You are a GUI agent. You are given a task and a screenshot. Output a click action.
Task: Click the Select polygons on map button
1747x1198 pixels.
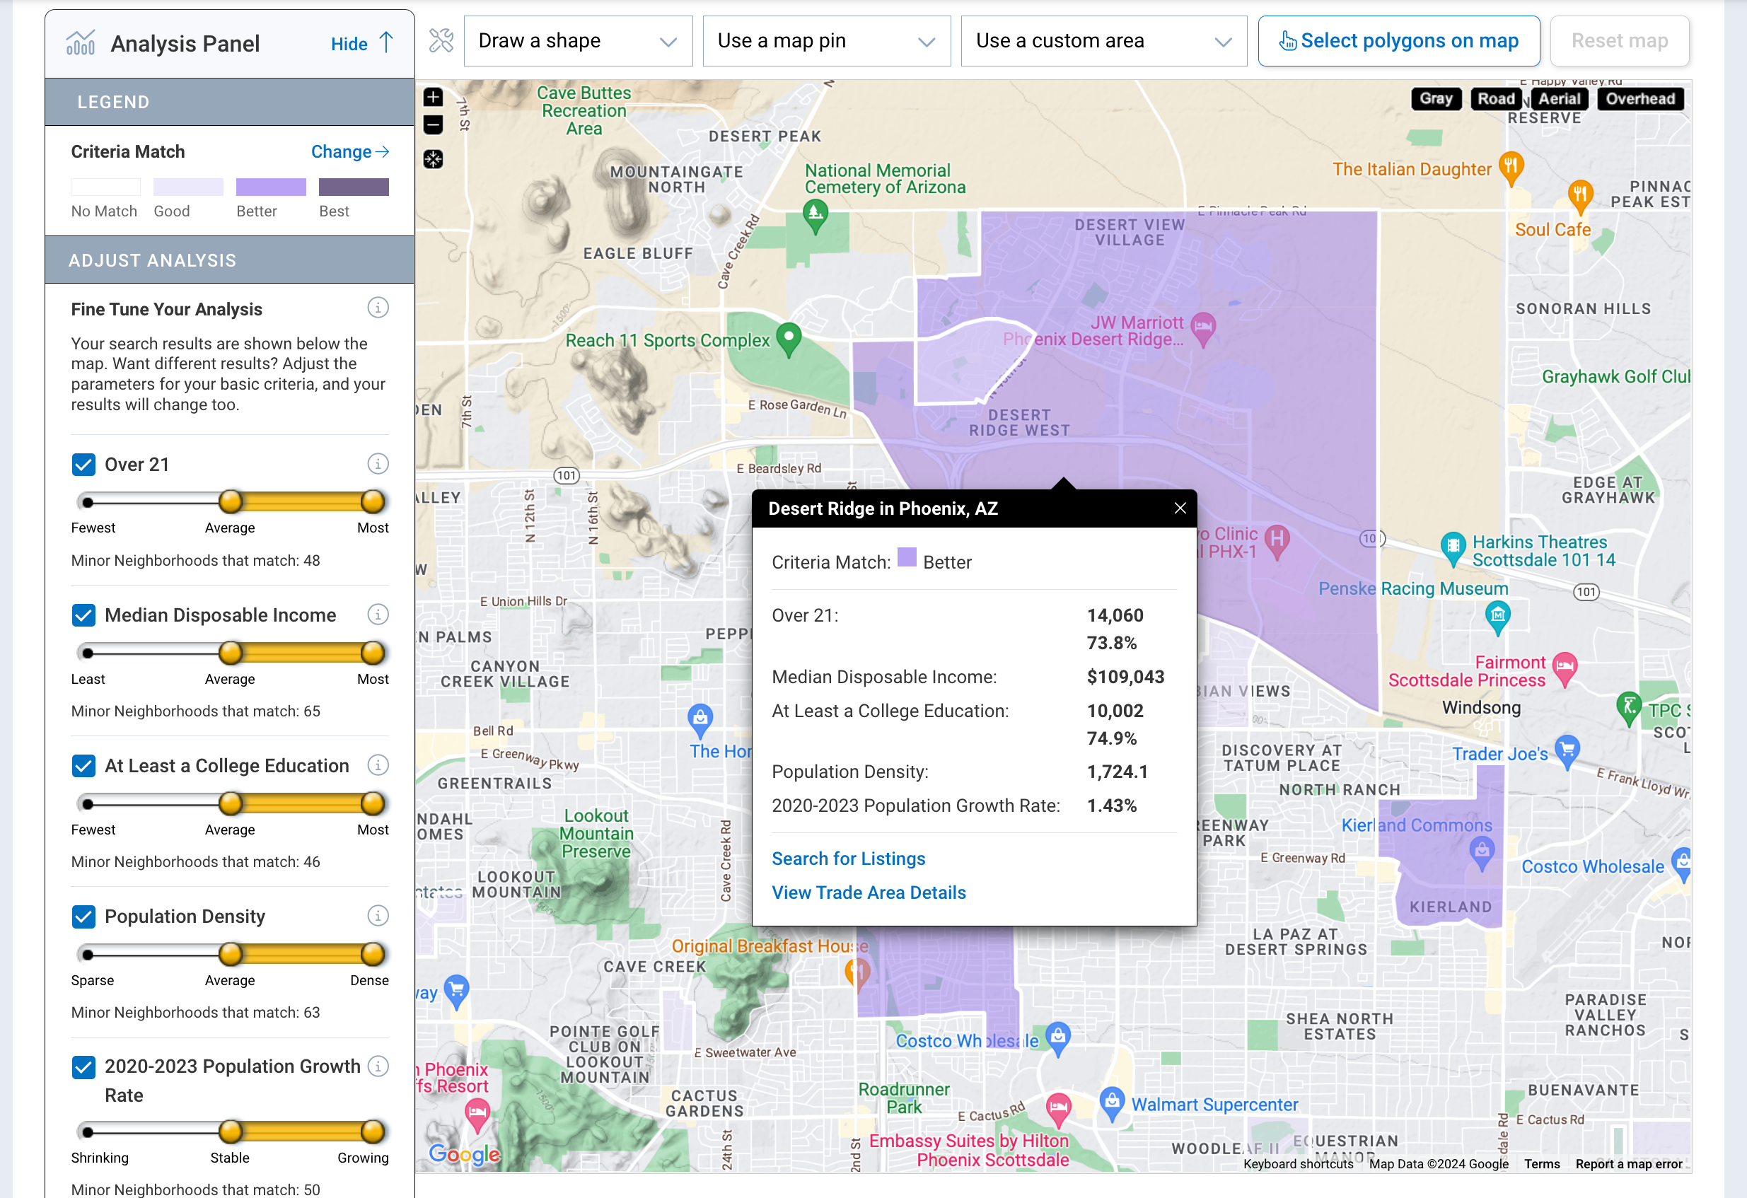tap(1398, 40)
